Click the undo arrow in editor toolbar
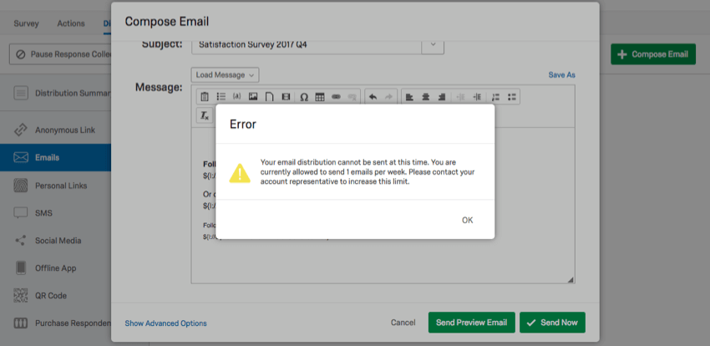The height and width of the screenshot is (346, 710). pyautogui.click(x=373, y=97)
